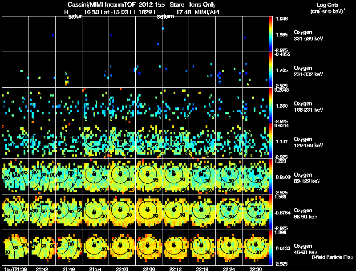Click the Cassini/MIMI Inca mTOF title text
Viewport: 356px width, 271px height.
coord(101,4)
